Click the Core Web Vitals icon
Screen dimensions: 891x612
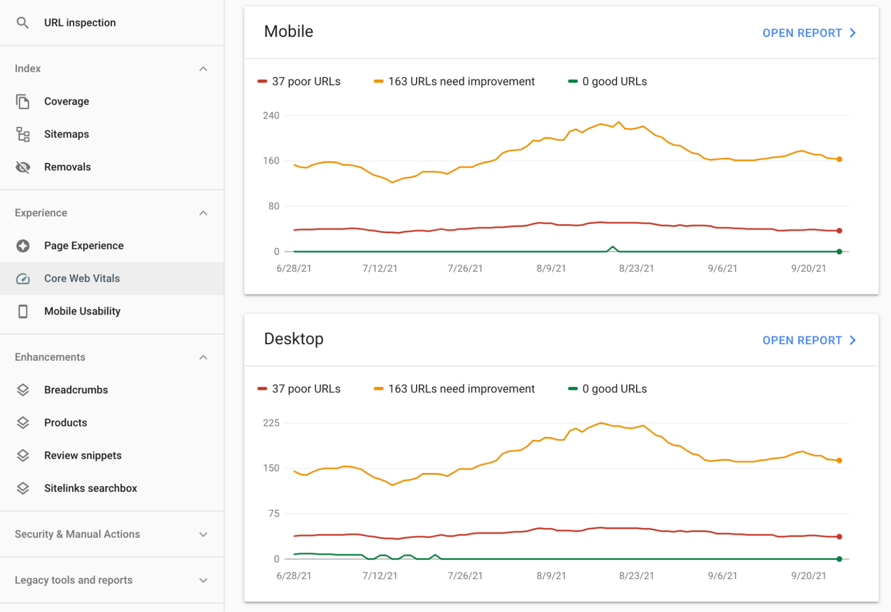click(x=22, y=278)
